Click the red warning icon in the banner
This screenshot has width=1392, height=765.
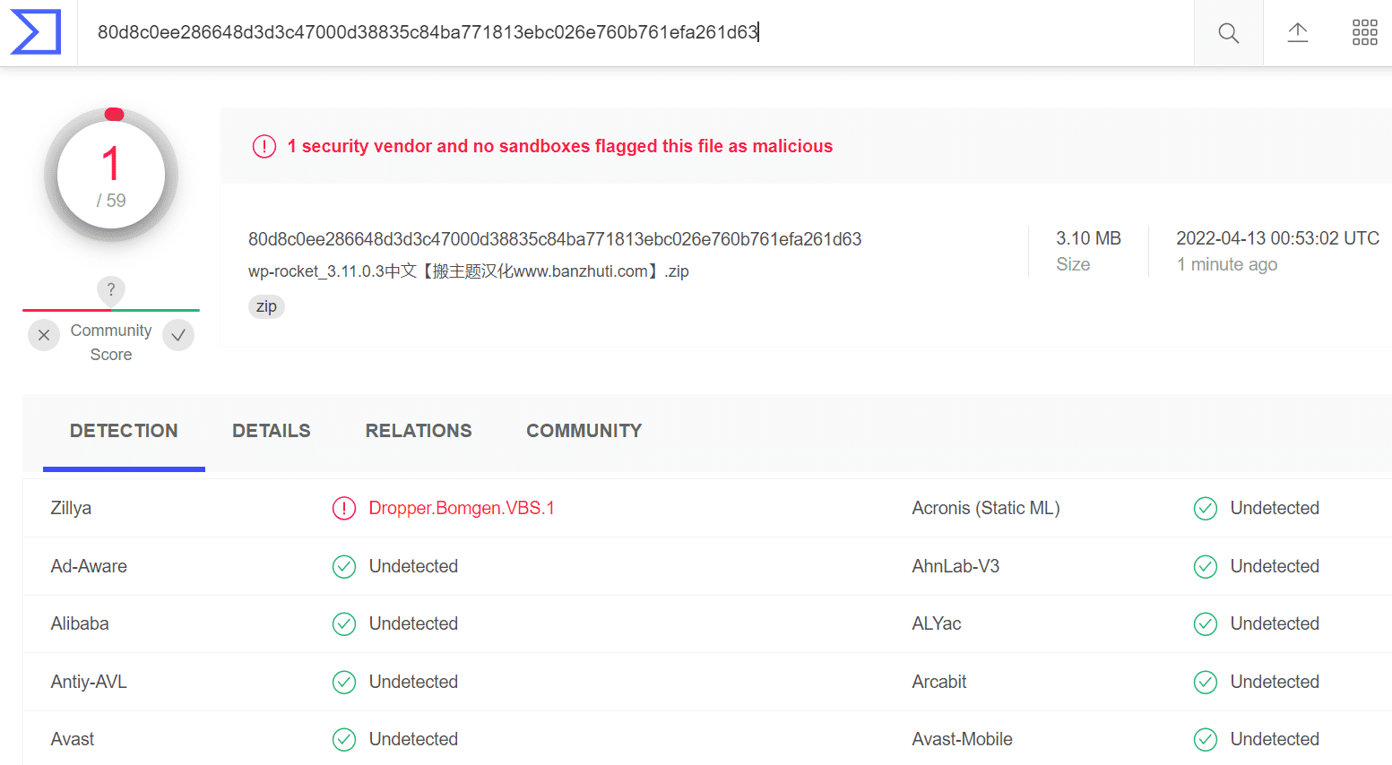[x=264, y=146]
